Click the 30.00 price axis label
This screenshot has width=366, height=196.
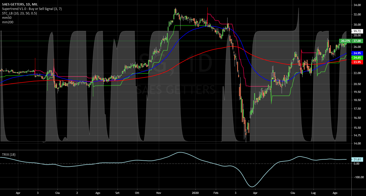tap(357, 25)
